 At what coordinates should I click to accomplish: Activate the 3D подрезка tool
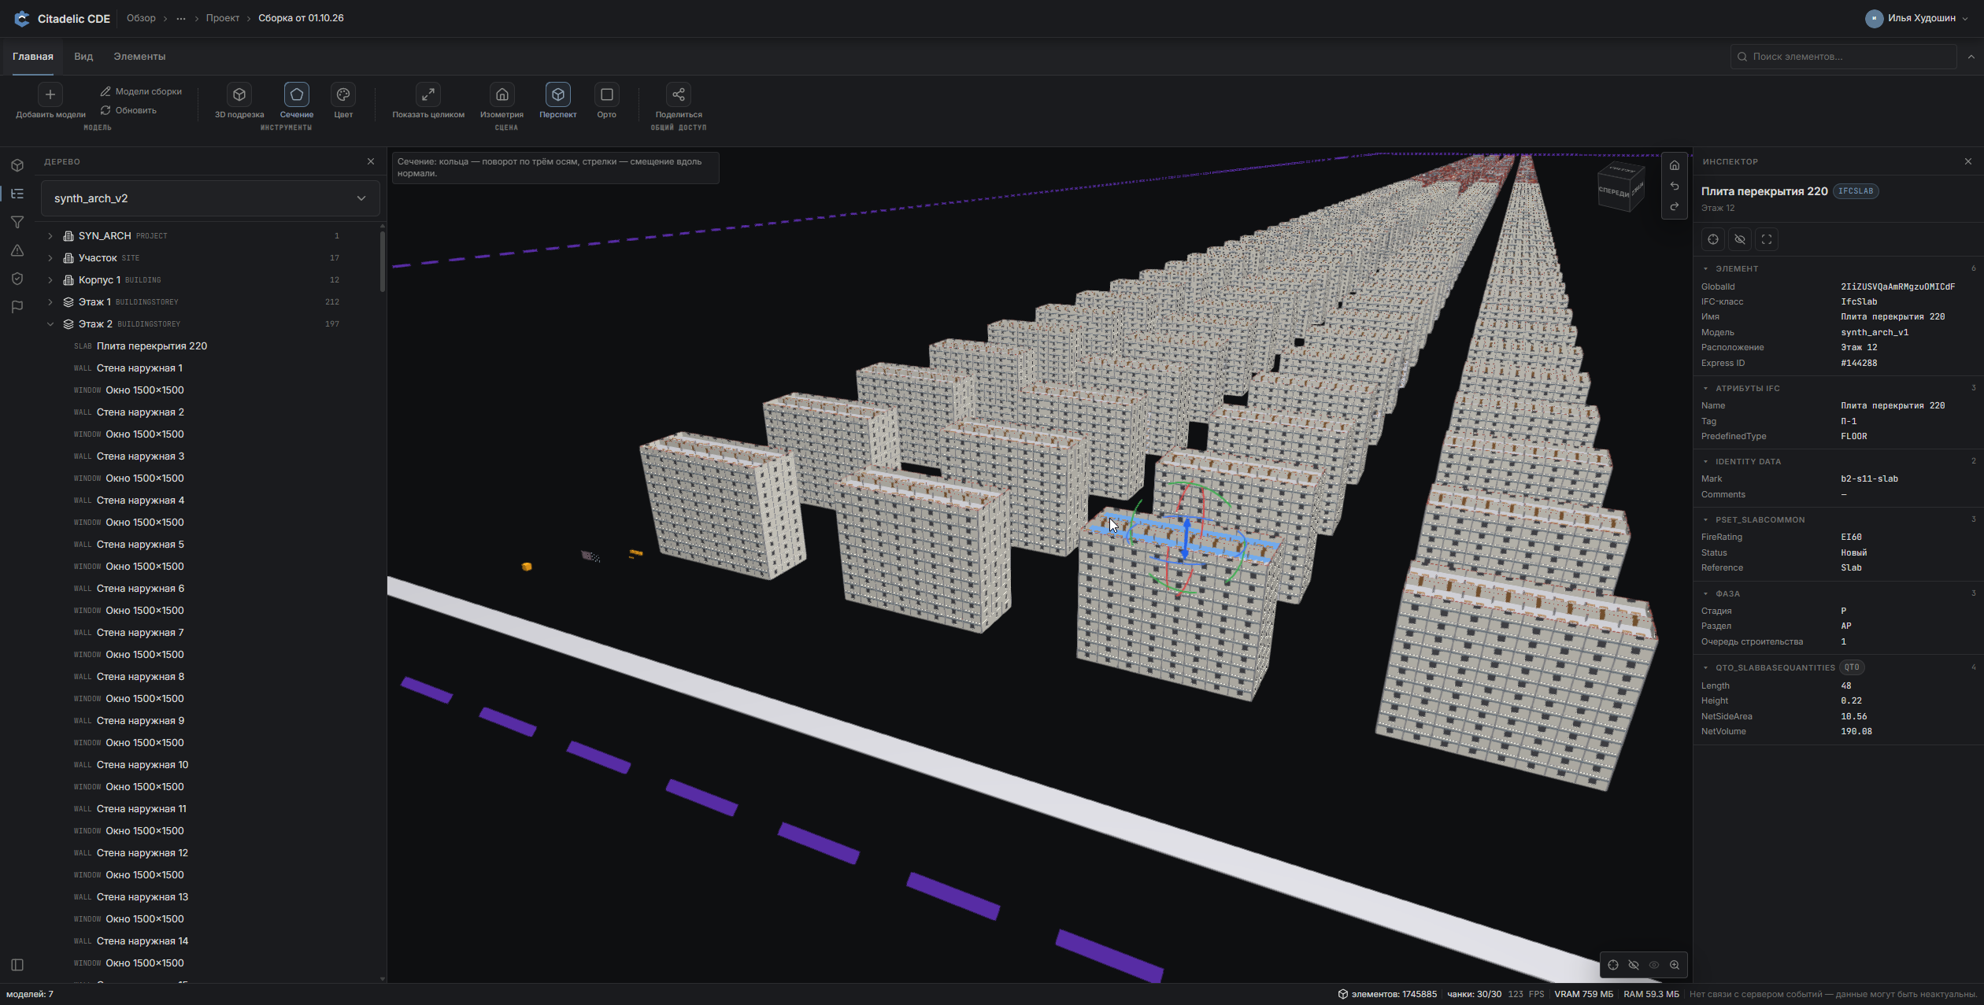[239, 94]
